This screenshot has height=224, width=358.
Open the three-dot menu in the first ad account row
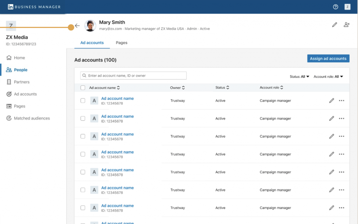[x=342, y=101]
